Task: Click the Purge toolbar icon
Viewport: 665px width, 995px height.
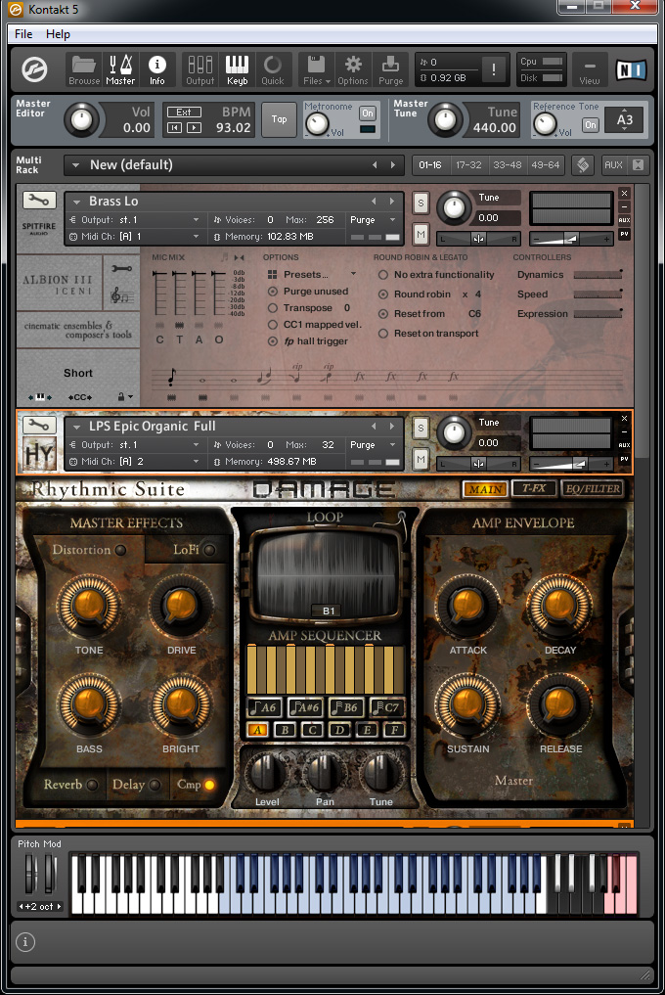Action: (390, 68)
